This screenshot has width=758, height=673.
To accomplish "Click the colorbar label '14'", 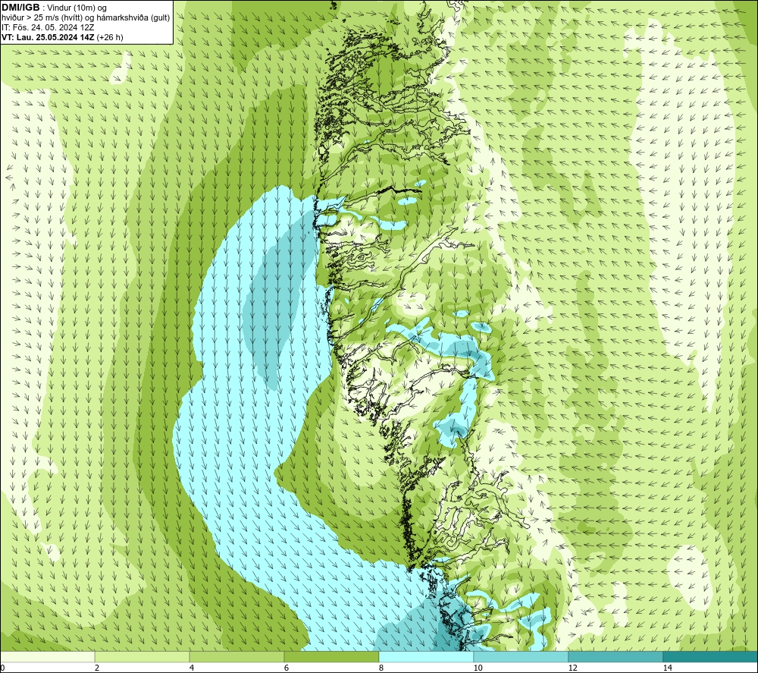I will tap(667, 668).
